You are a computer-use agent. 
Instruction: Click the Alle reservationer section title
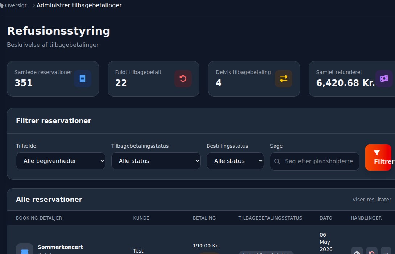click(49, 200)
